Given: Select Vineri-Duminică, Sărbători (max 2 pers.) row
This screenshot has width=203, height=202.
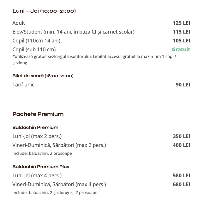Looking at the screenshot, I should click(x=59, y=145).
